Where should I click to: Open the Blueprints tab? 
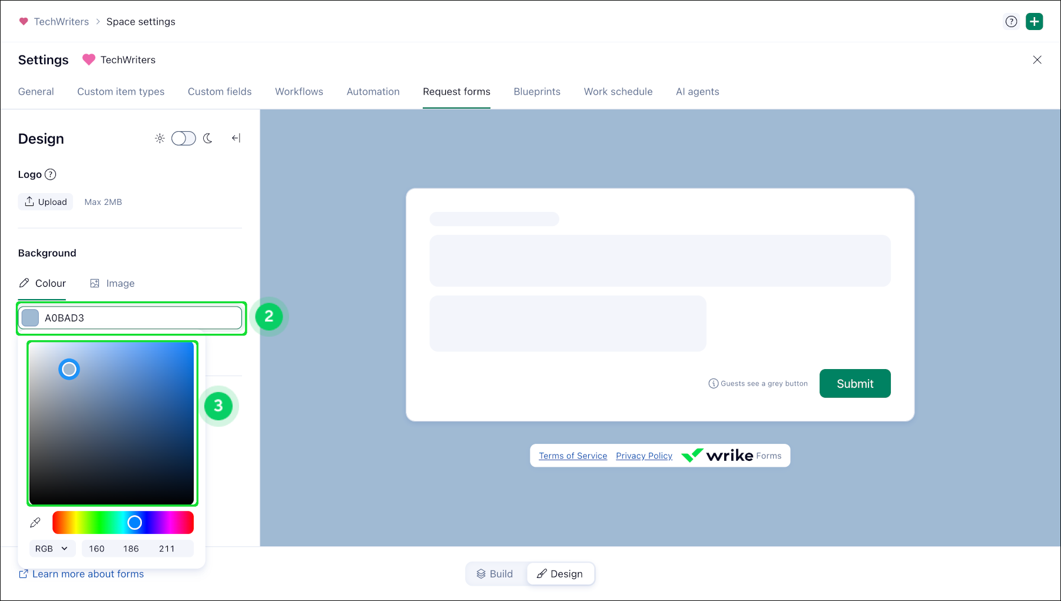coord(537,92)
